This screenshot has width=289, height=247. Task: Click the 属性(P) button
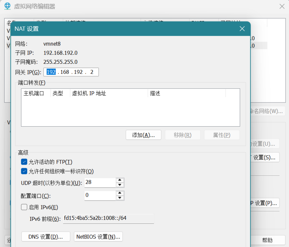pos(222,135)
